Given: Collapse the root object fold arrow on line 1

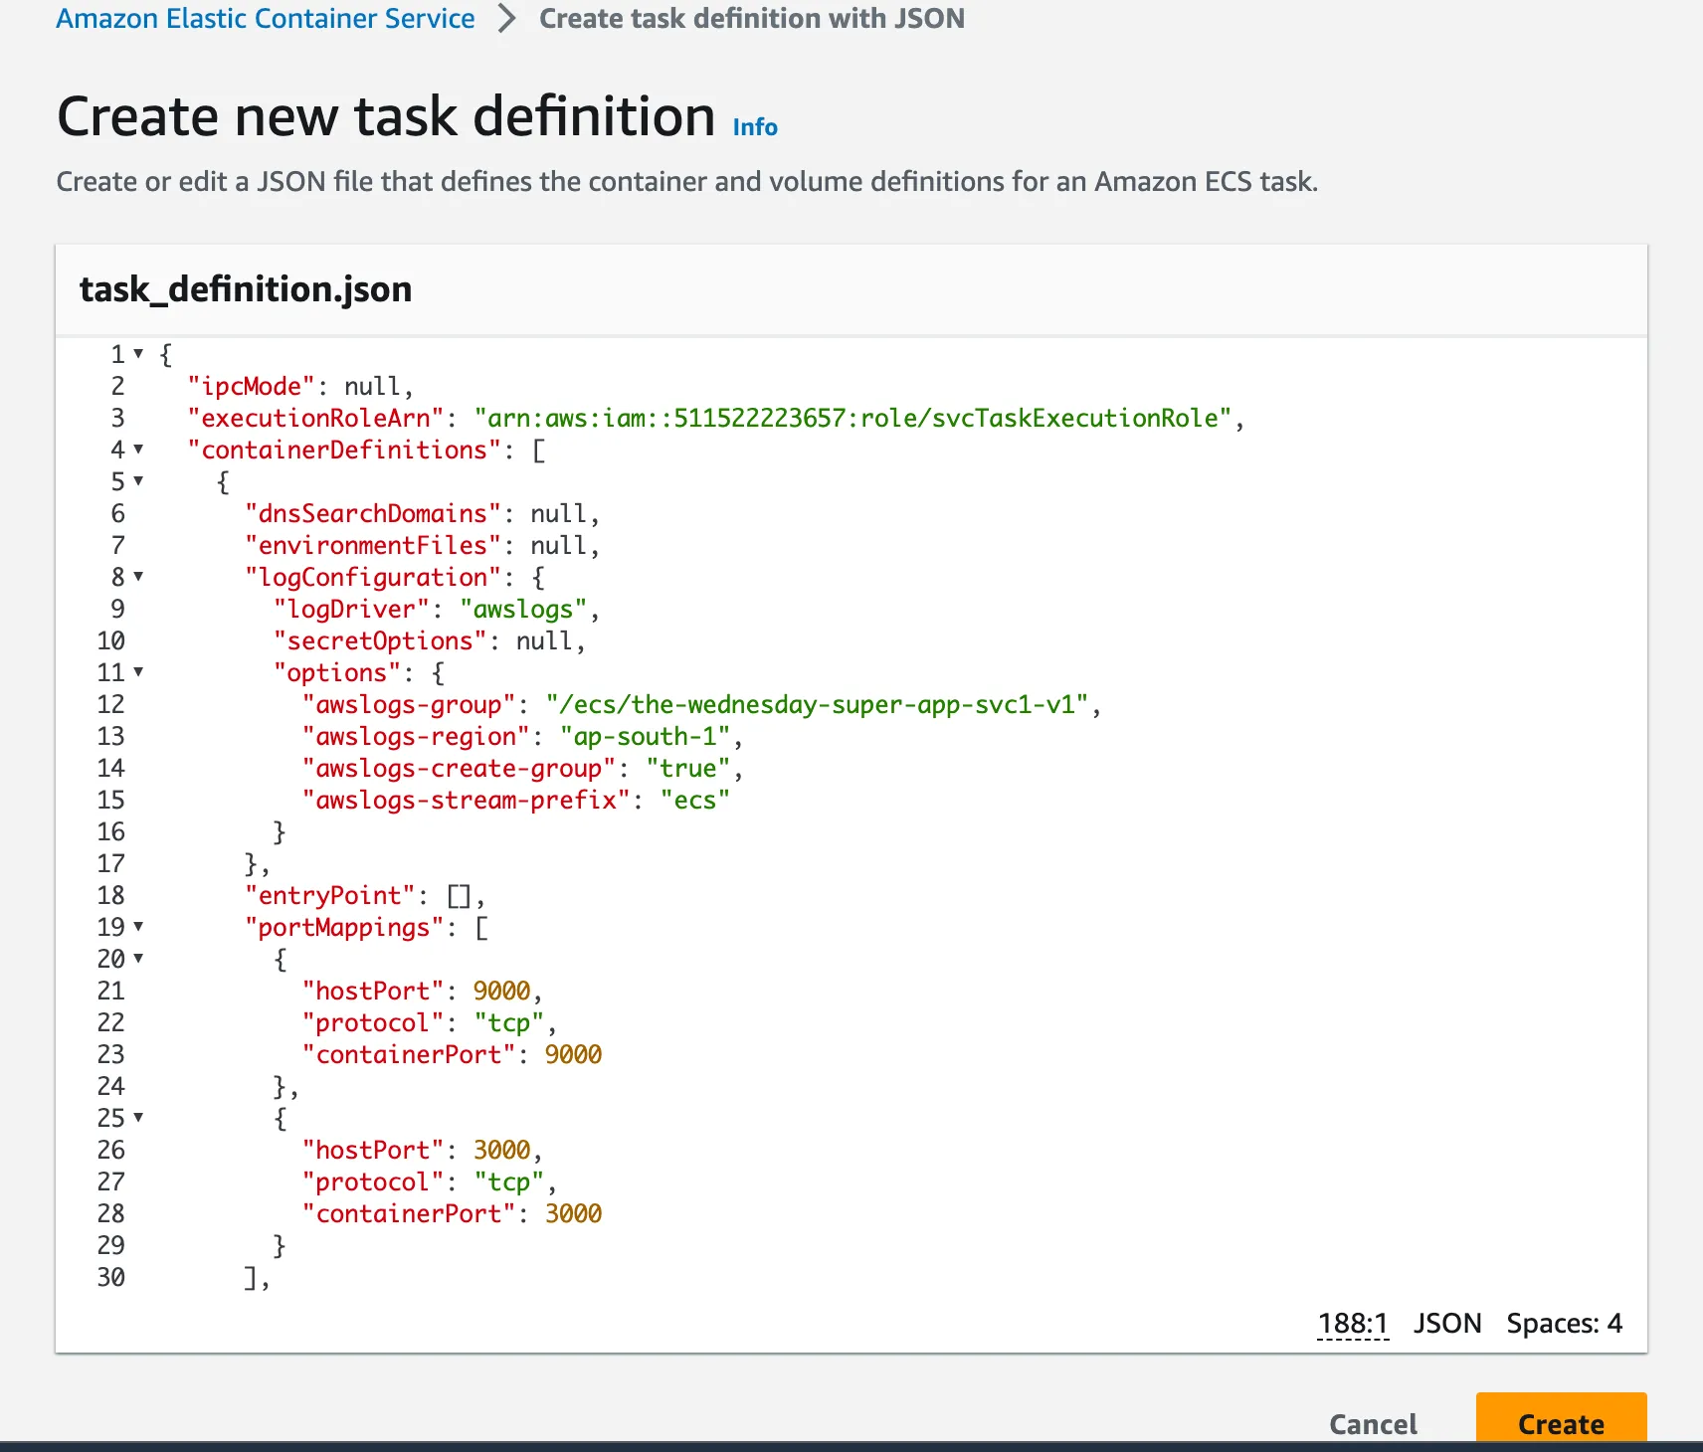Looking at the screenshot, I should tap(138, 354).
